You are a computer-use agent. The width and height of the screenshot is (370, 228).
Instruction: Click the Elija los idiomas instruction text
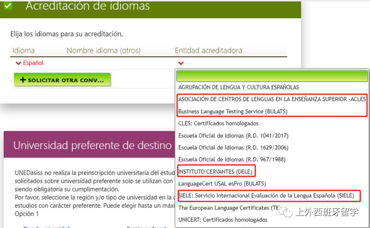[66, 34]
